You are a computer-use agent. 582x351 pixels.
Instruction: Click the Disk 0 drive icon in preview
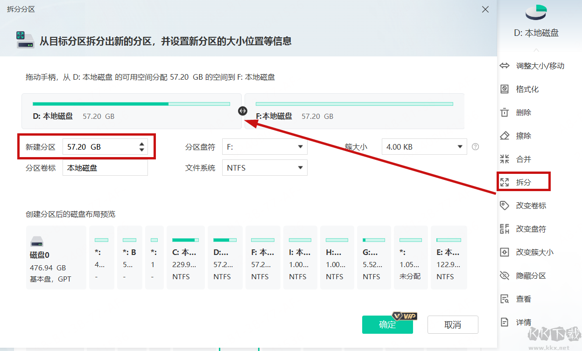tap(37, 241)
